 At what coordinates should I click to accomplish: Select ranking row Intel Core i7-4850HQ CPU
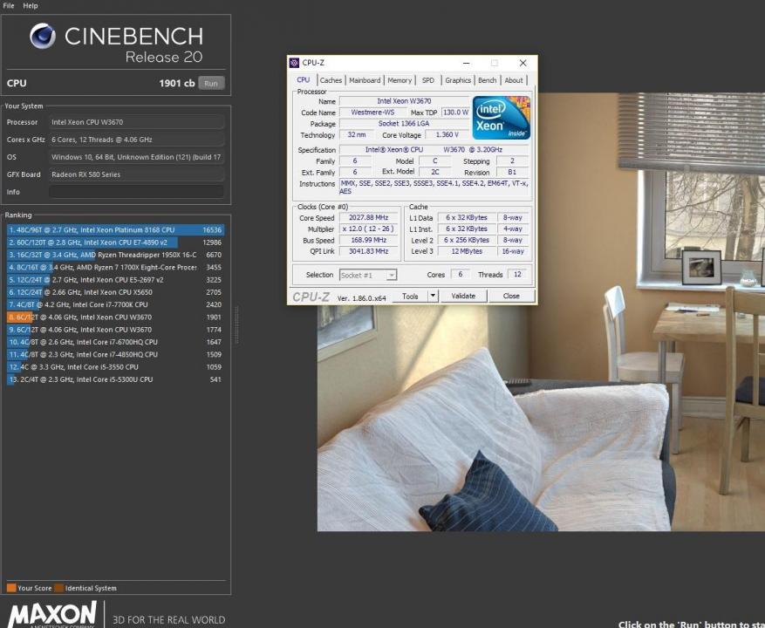pyautogui.click(x=115, y=354)
